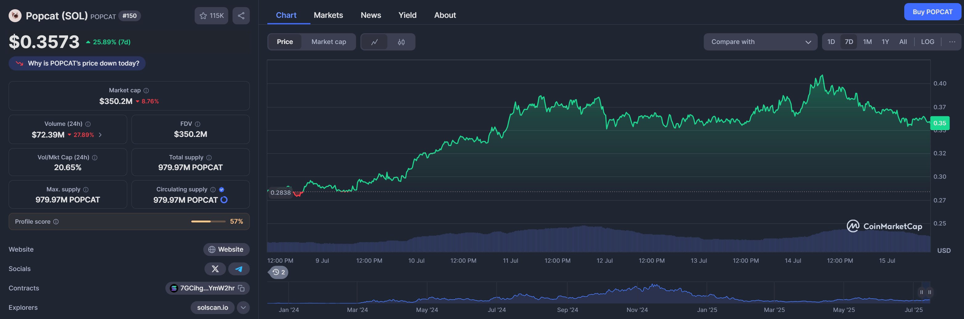Toggle LOG scale on chart
The height and width of the screenshot is (319, 964).
point(927,42)
